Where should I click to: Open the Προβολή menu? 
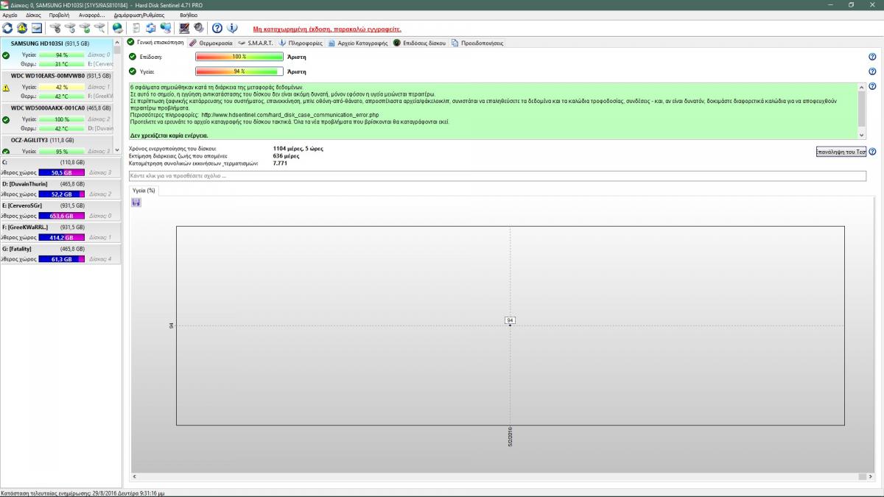coord(60,15)
